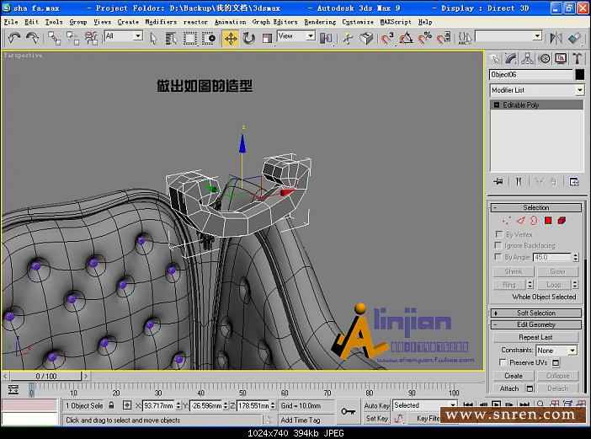591x439 pixels.
Task: Click the Repeat Last button
Action: click(535, 337)
